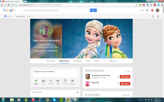Viewport: 164px width, 102px height.
Task: Show the Opiniones tab
Action: pos(113,61)
